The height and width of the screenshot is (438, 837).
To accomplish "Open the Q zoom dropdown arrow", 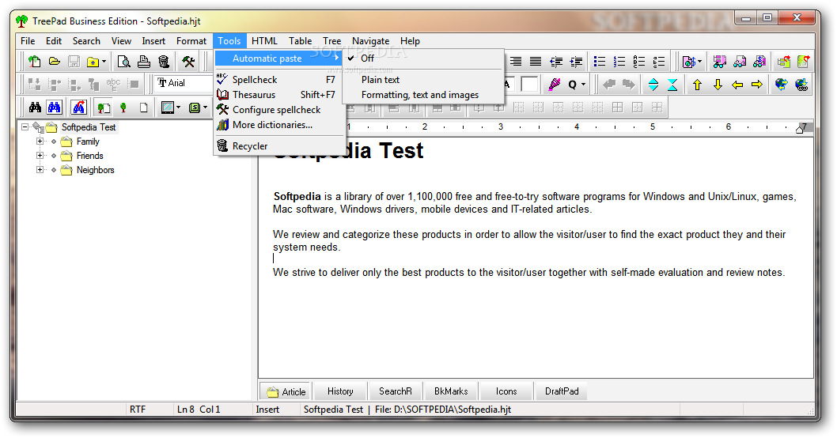I will [583, 85].
